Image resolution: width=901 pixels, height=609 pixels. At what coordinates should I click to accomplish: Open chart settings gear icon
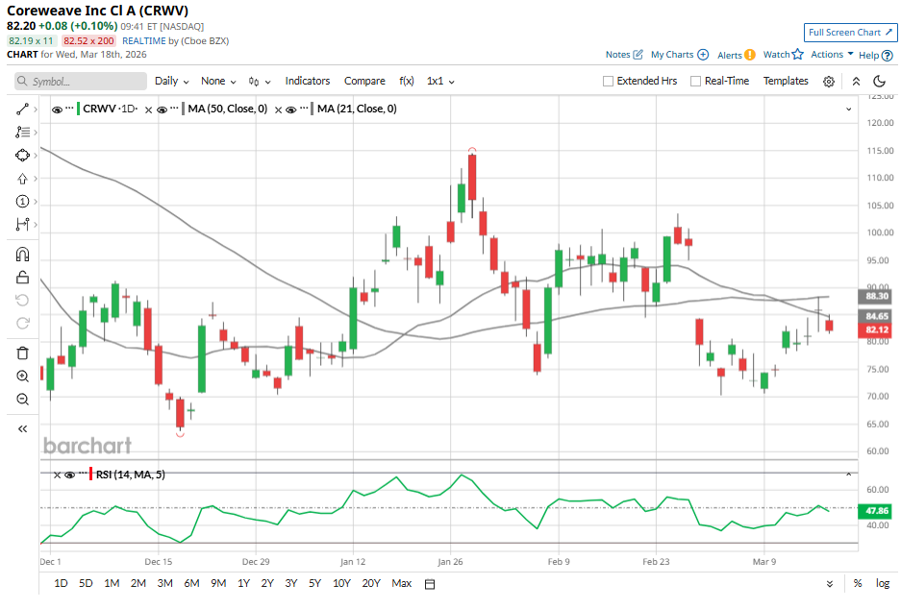(828, 82)
